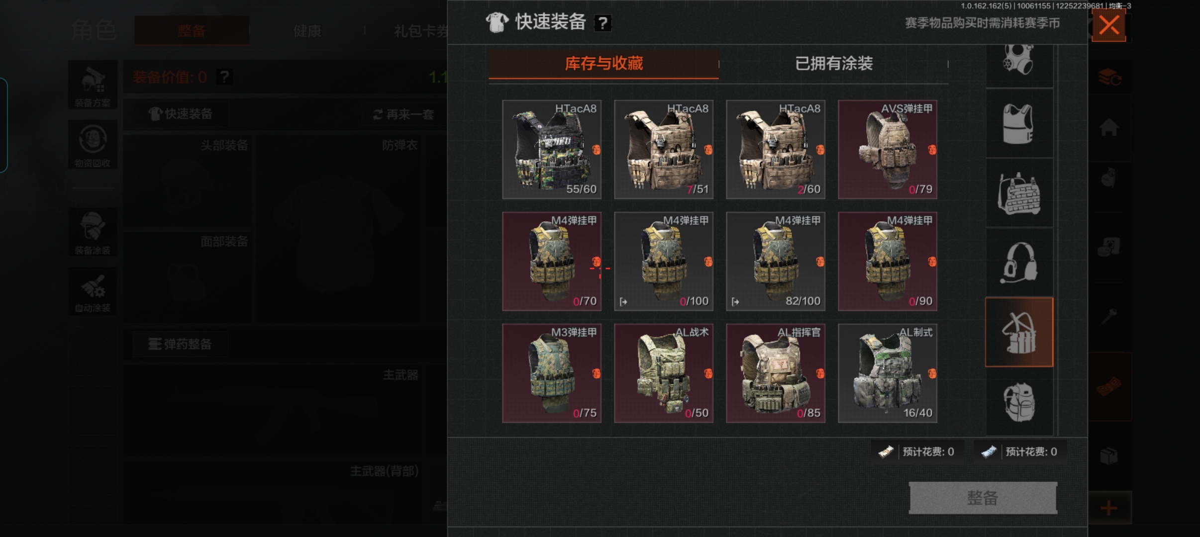The image size is (1200, 537).
Task: Switch to 库存与收藏 tab
Action: coord(603,64)
